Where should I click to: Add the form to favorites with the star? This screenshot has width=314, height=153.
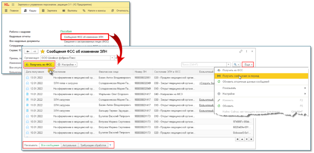[43, 51]
